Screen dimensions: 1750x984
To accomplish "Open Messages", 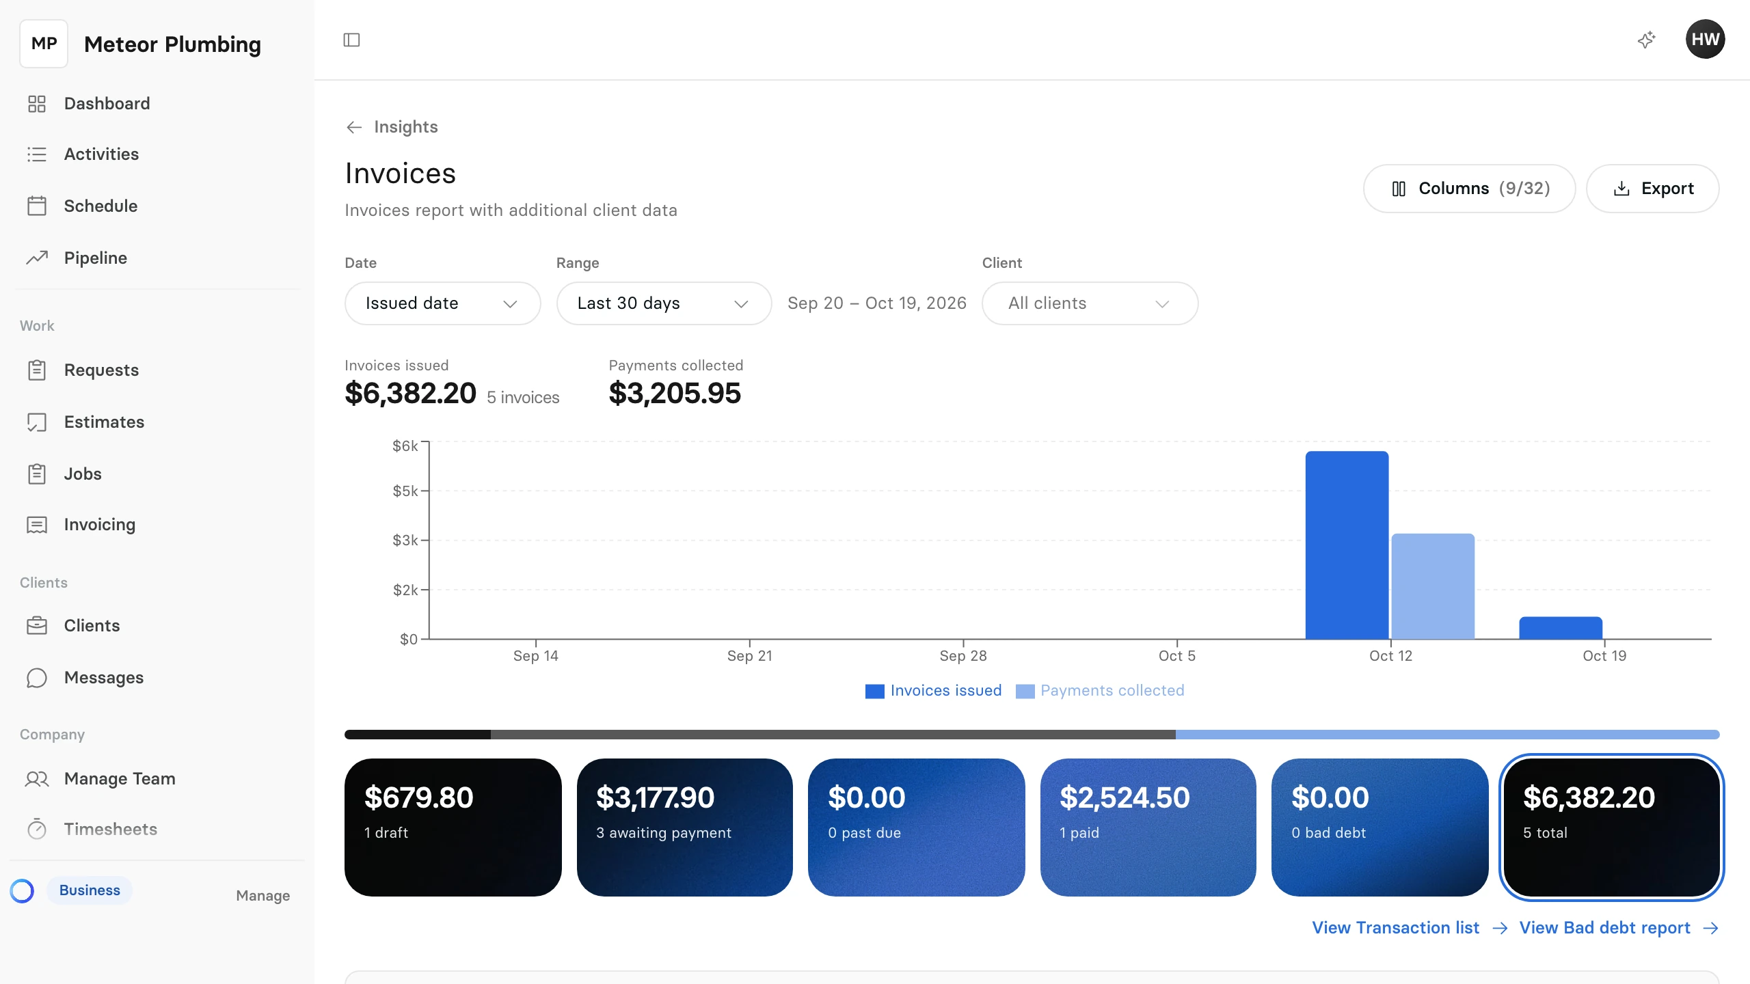I will [157, 677].
